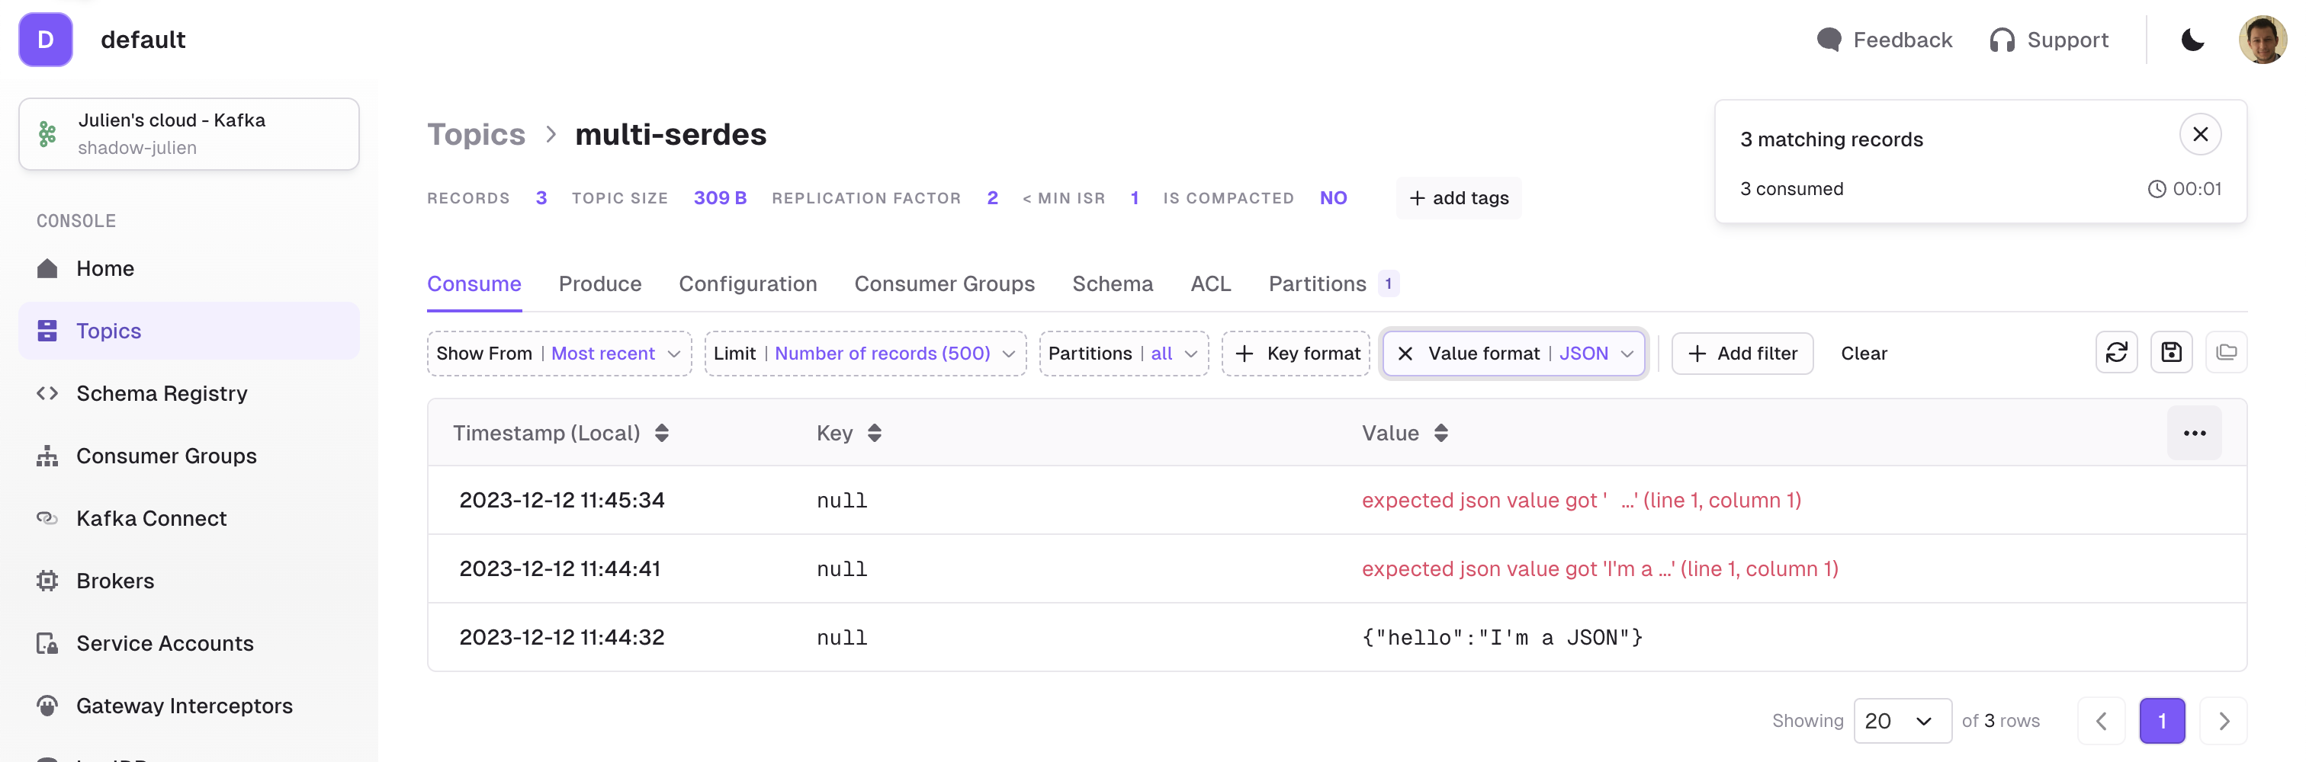The width and height of the screenshot is (2306, 762).
Task: Click the Kafka Connect link icon
Action: click(47, 519)
